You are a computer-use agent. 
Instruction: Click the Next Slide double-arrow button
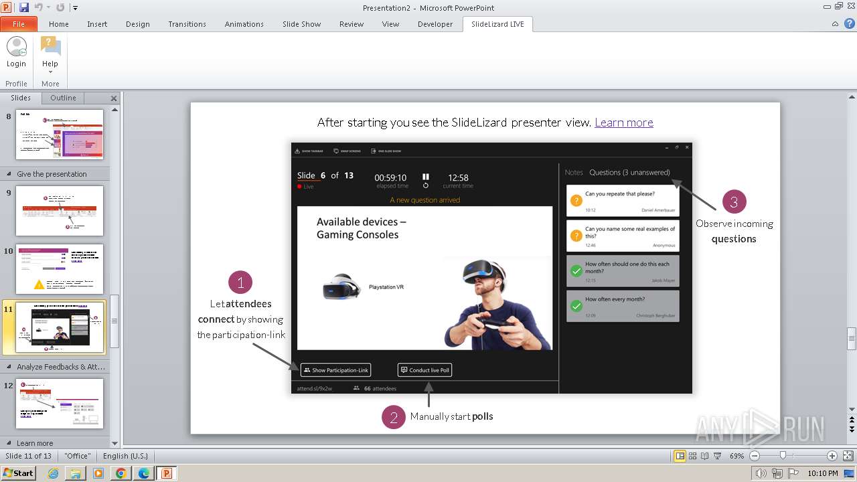click(851, 429)
